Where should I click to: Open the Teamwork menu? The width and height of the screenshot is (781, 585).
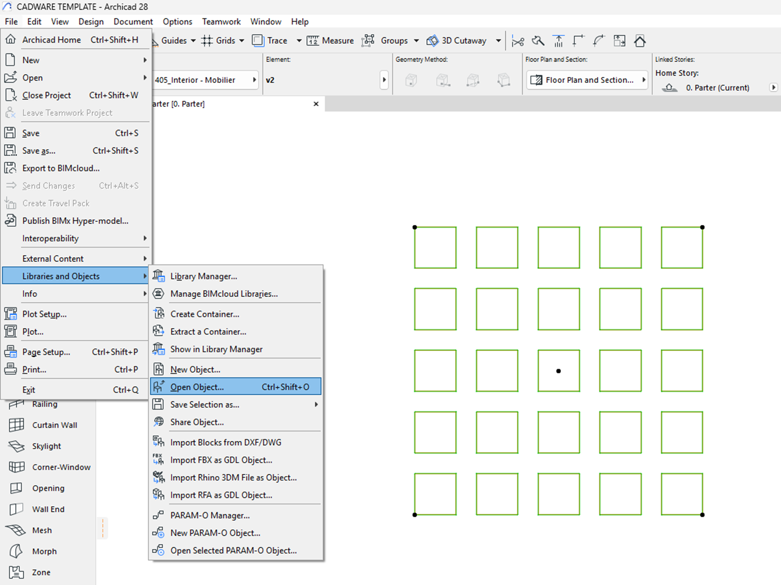point(222,22)
